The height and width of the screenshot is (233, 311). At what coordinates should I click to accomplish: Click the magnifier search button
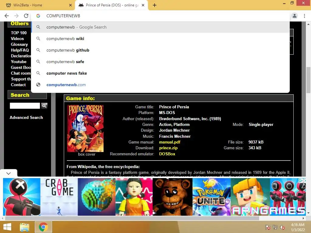44,106
